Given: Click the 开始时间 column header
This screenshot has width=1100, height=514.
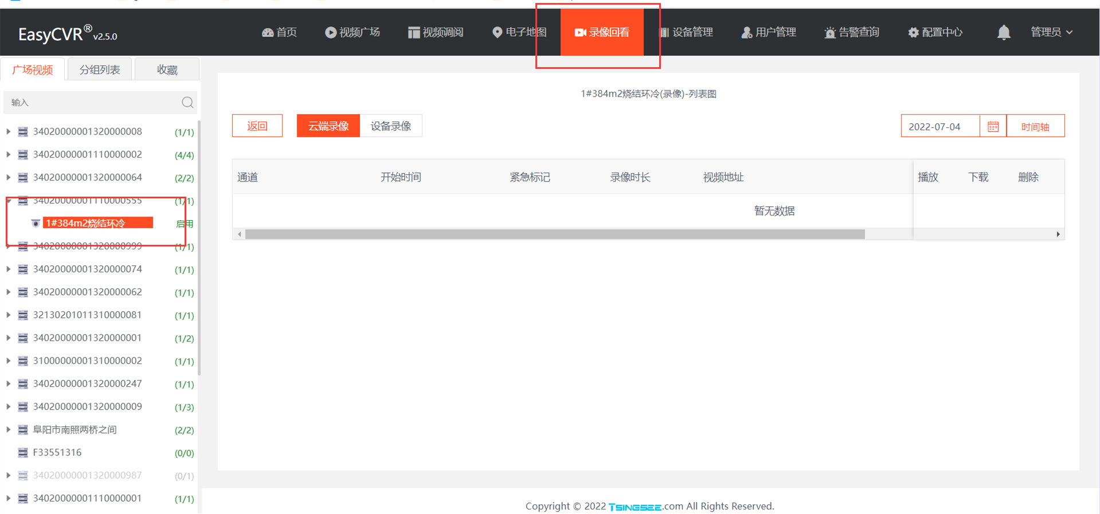Looking at the screenshot, I should [x=401, y=177].
